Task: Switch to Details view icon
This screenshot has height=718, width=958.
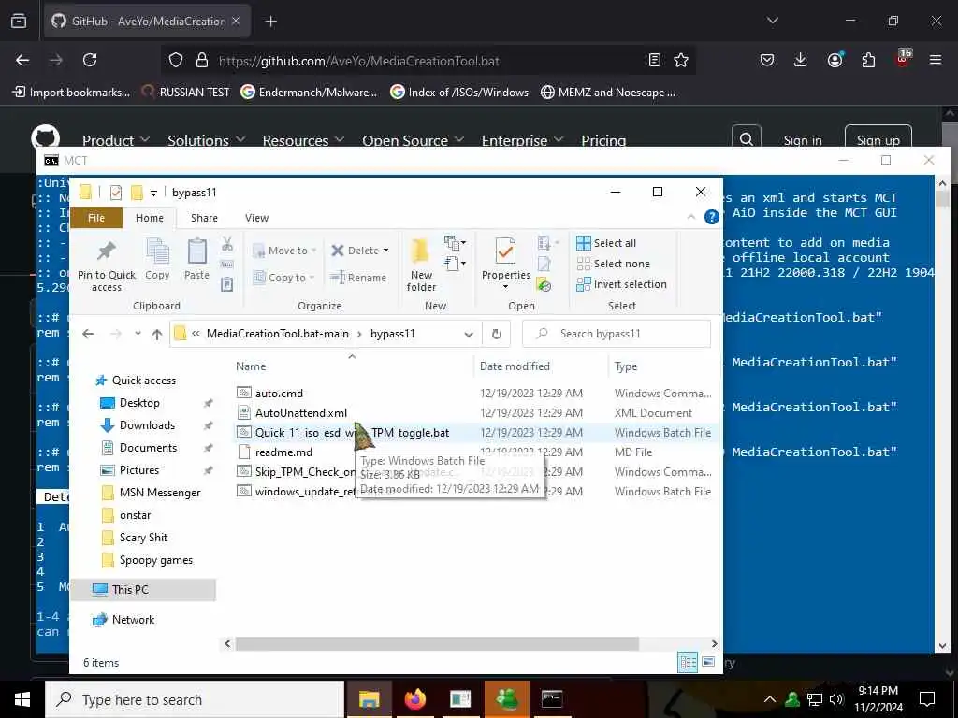Action: pyautogui.click(x=688, y=663)
